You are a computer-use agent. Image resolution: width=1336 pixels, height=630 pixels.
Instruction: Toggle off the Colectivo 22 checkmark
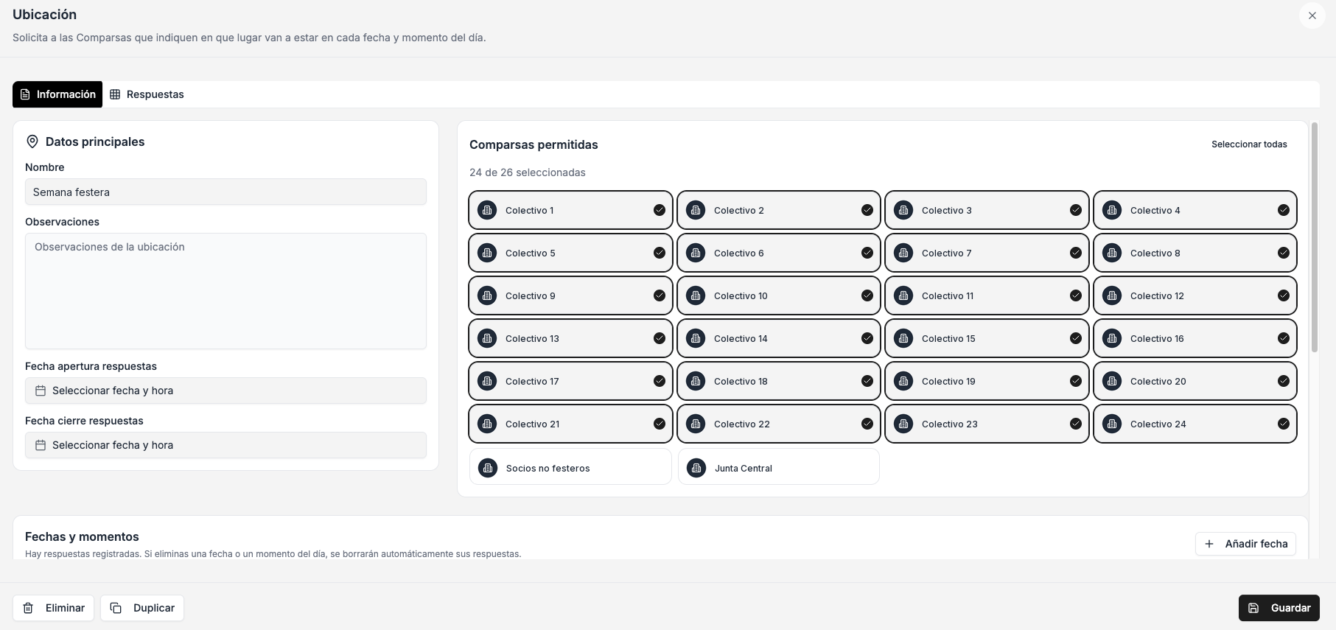(867, 424)
